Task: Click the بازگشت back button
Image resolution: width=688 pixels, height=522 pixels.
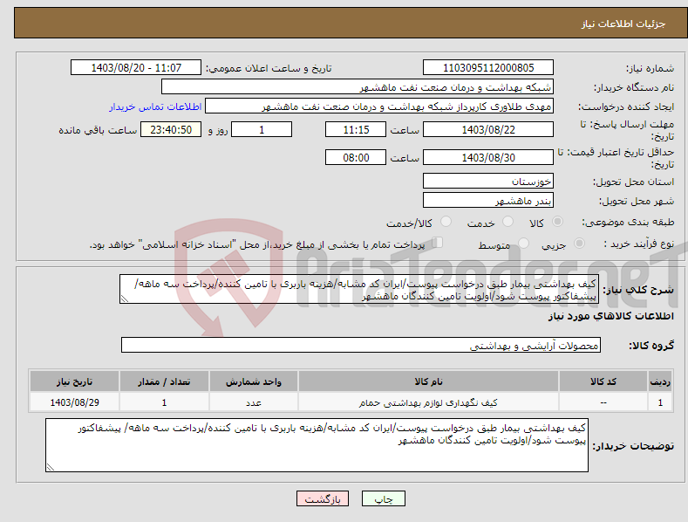Action: point(323,498)
